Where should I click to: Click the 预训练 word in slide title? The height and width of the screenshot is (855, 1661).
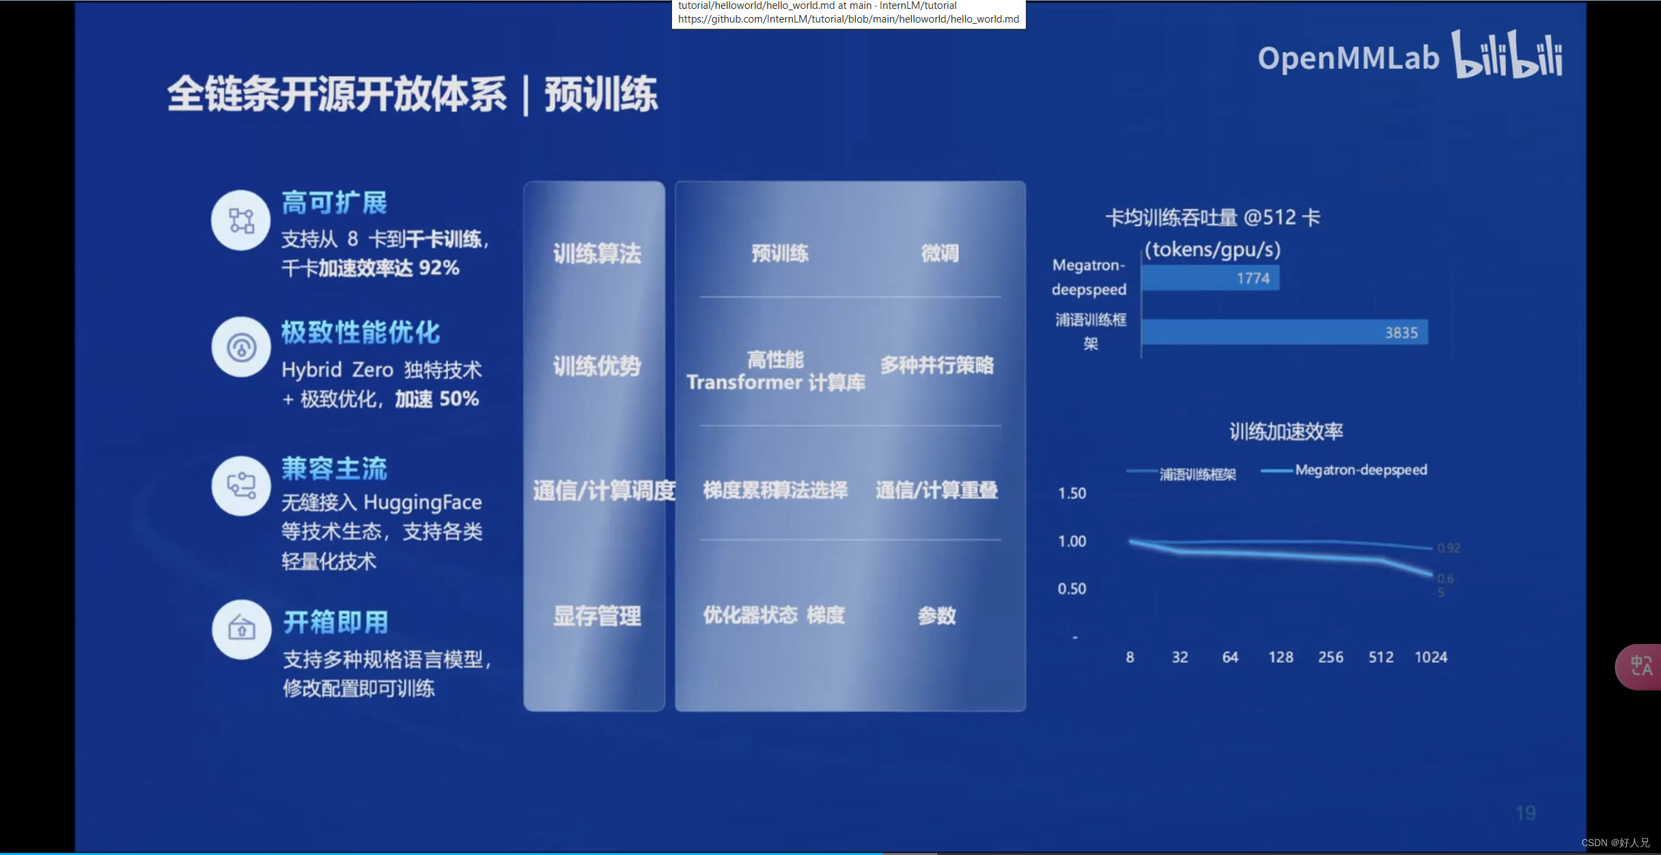point(601,94)
